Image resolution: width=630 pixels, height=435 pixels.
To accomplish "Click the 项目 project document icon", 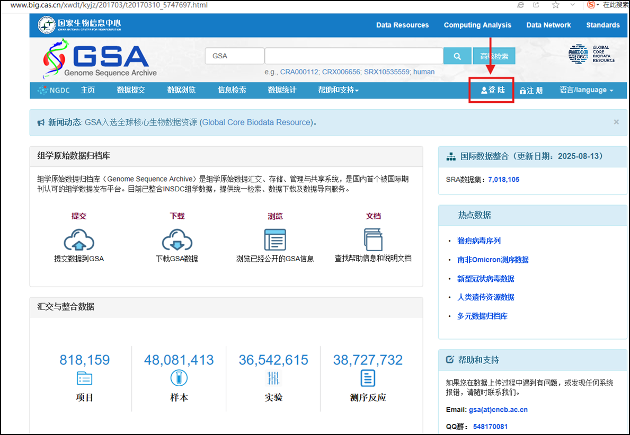I will point(84,378).
